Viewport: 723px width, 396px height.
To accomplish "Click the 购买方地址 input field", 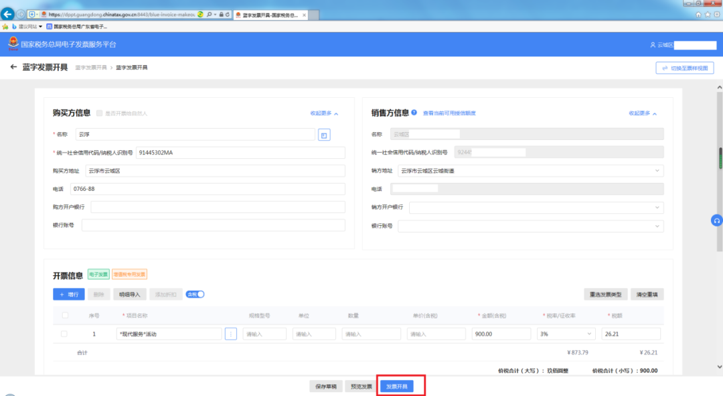I will [215, 171].
